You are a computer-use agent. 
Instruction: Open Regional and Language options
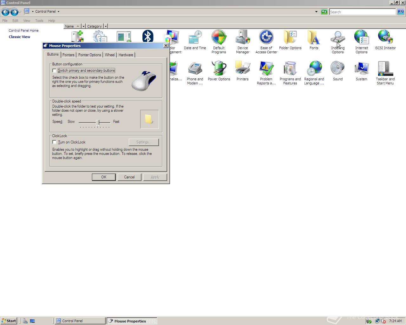[314, 73]
